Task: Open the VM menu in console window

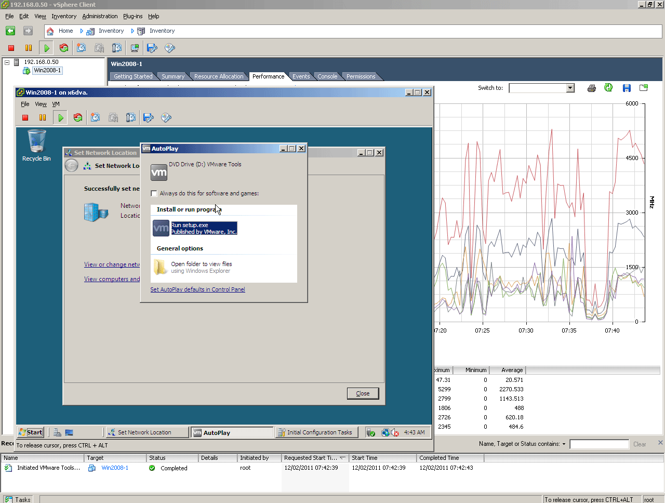Action: point(56,104)
